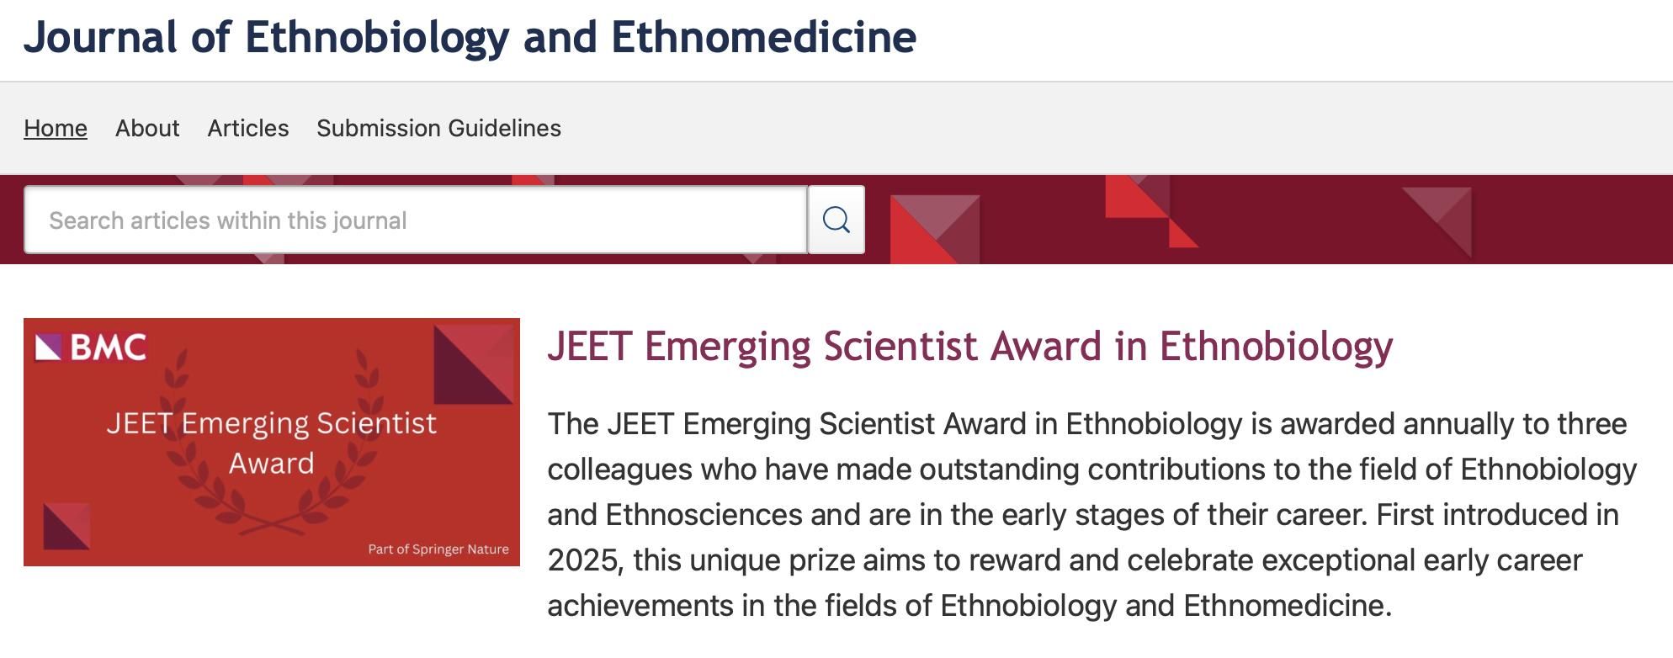Open the About navigation item
The height and width of the screenshot is (658, 1673).
pyautogui.click(x=147, y=128)
